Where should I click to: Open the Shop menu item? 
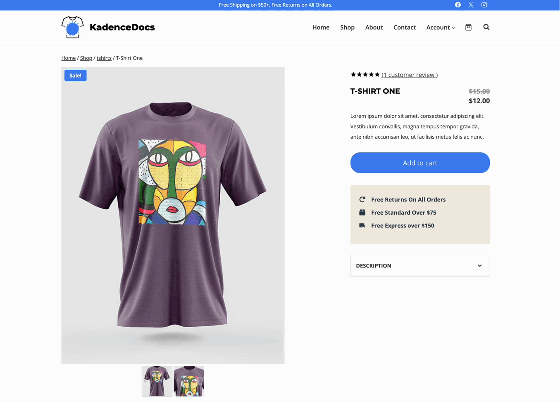(347, 27)
